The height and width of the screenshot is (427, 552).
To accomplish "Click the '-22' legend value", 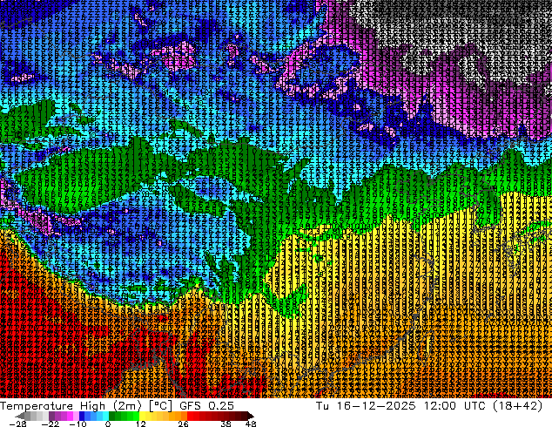I will pyautogui.click(x=50, y=424).
